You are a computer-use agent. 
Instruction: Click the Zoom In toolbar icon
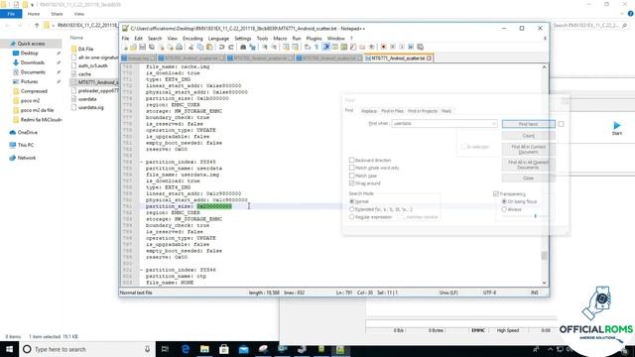pos(265,47)
